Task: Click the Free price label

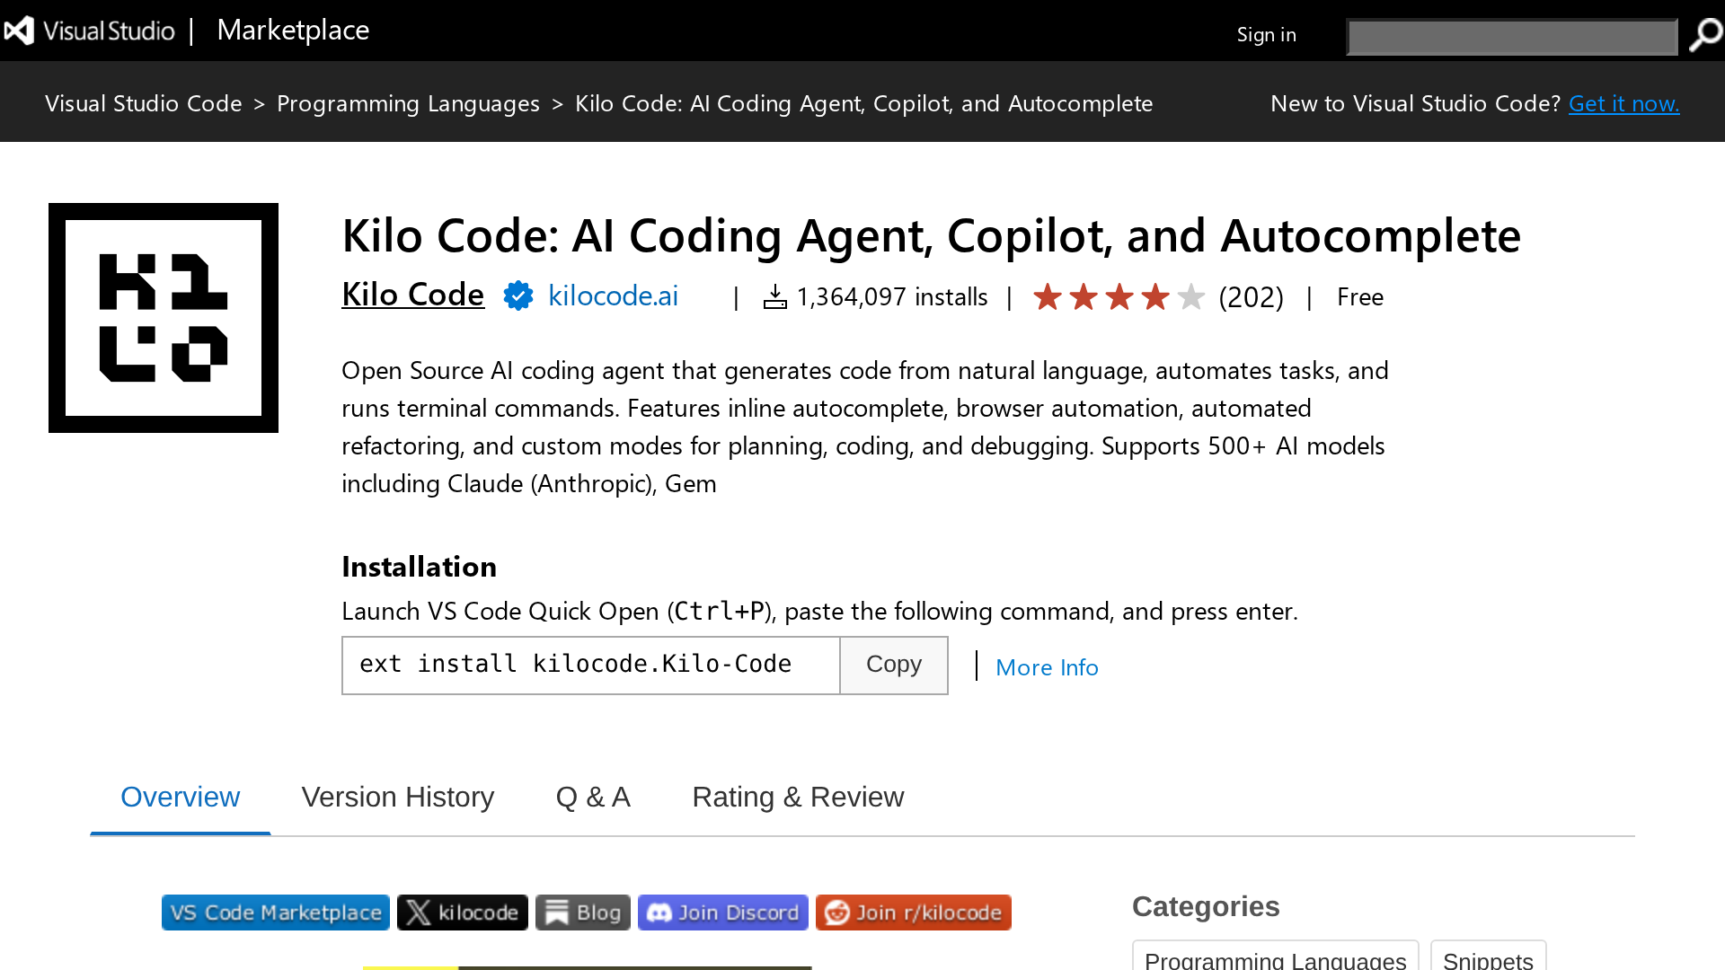Action: [x=1360, y=297]
